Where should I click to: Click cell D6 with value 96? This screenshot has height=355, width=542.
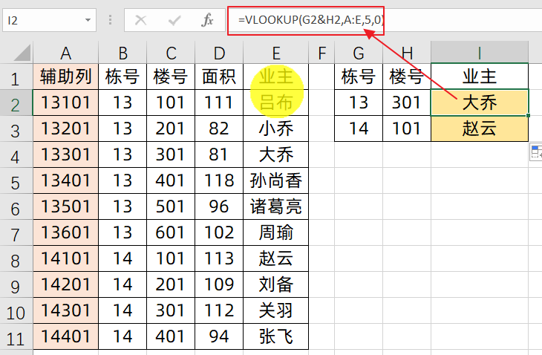coord(219,206)
